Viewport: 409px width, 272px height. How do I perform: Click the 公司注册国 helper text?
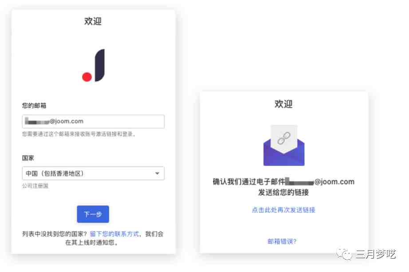click(x=35, y=186)
